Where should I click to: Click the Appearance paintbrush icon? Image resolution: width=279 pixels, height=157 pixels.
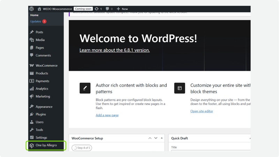click(32, 106)
